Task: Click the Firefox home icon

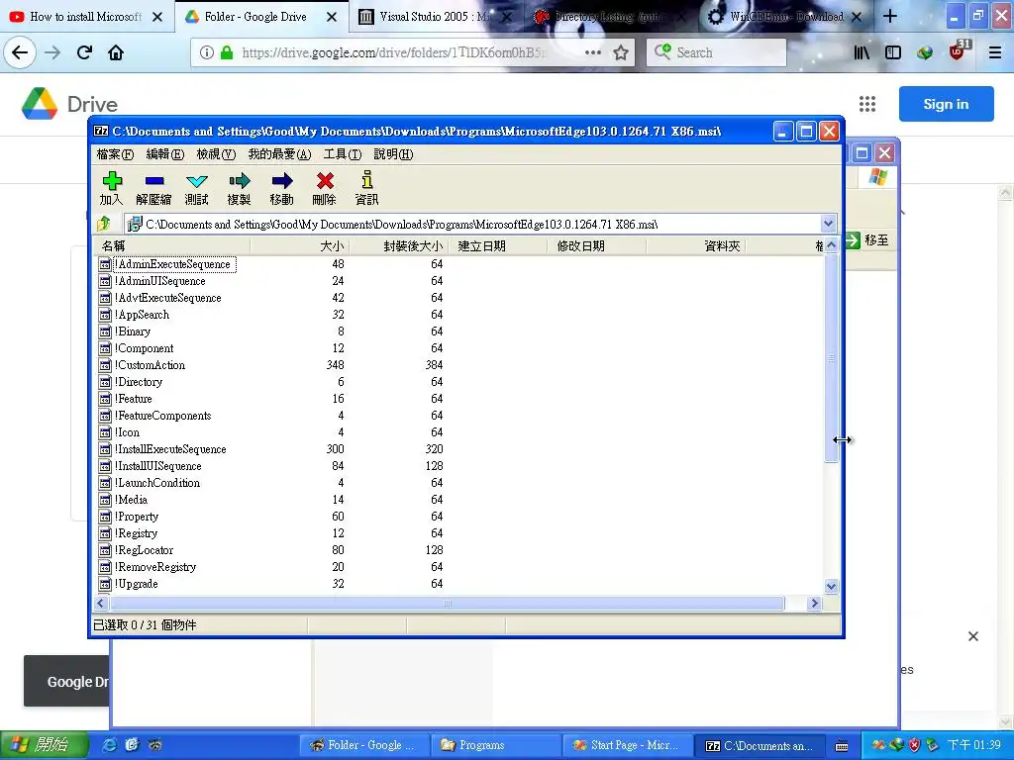Action: tap(116, 52)
